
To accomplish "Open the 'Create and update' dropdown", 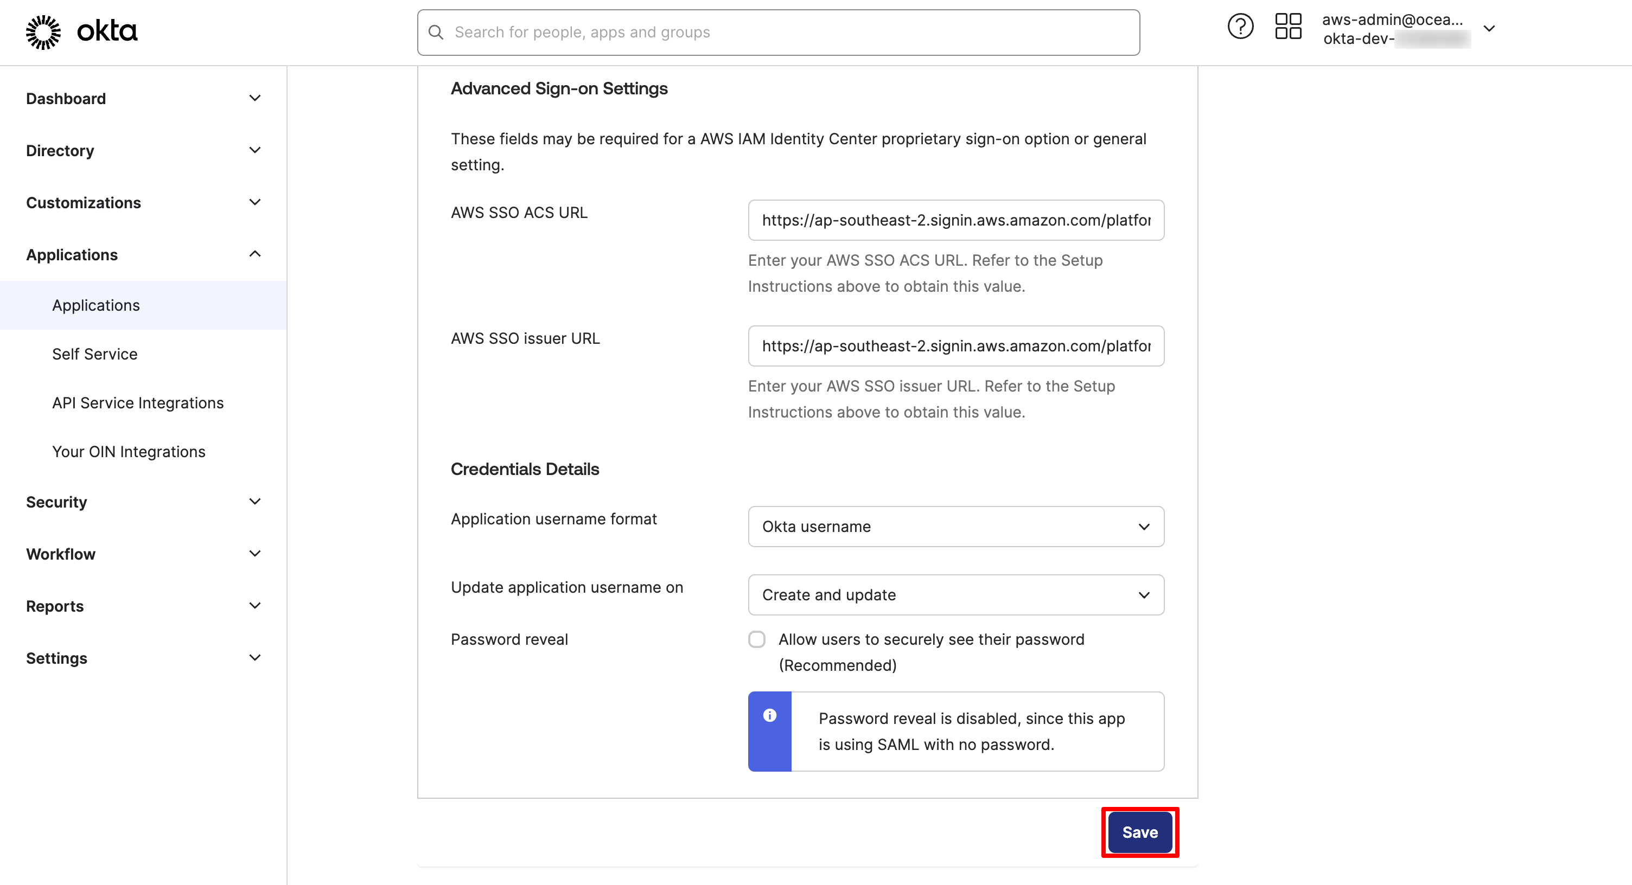I will point(955,594).
